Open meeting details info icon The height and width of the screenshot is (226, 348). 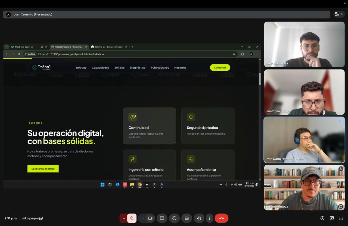(322, 218)
